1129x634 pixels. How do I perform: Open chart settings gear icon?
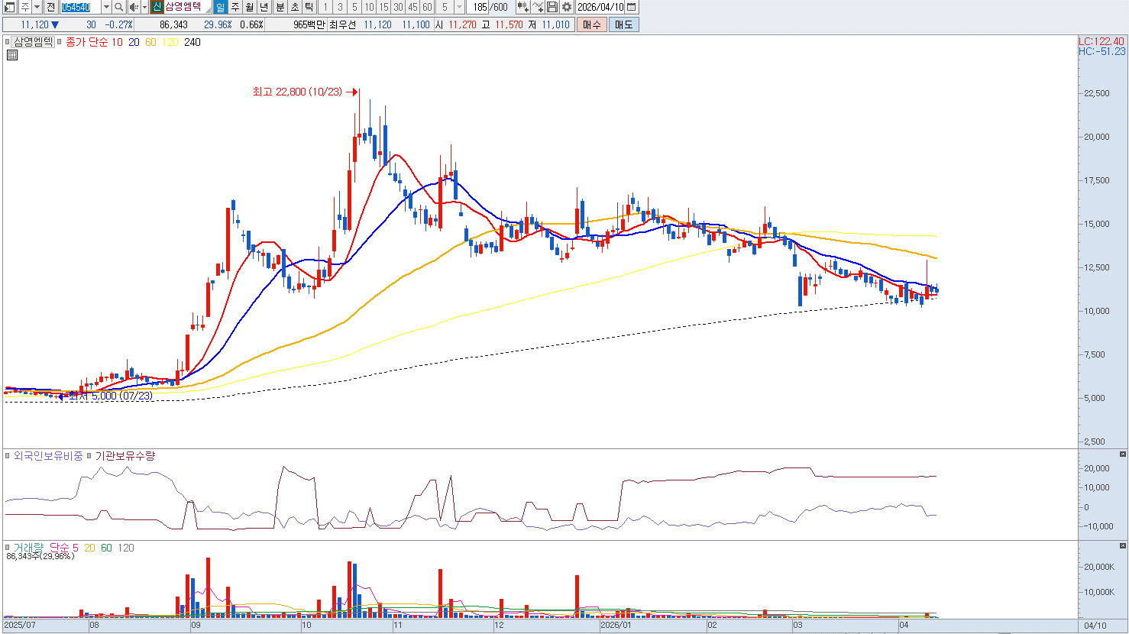566,7
